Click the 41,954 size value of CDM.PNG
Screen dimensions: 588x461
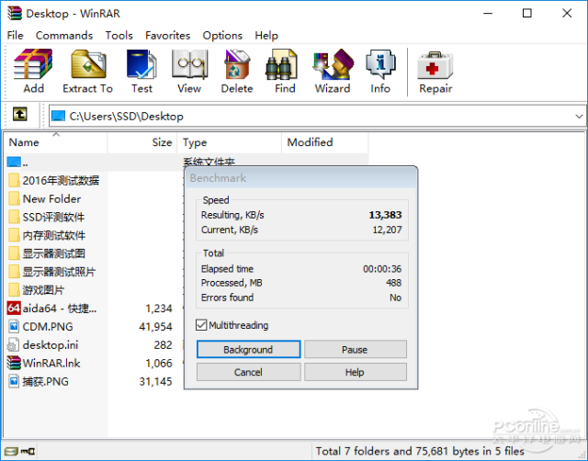(155, 327)
